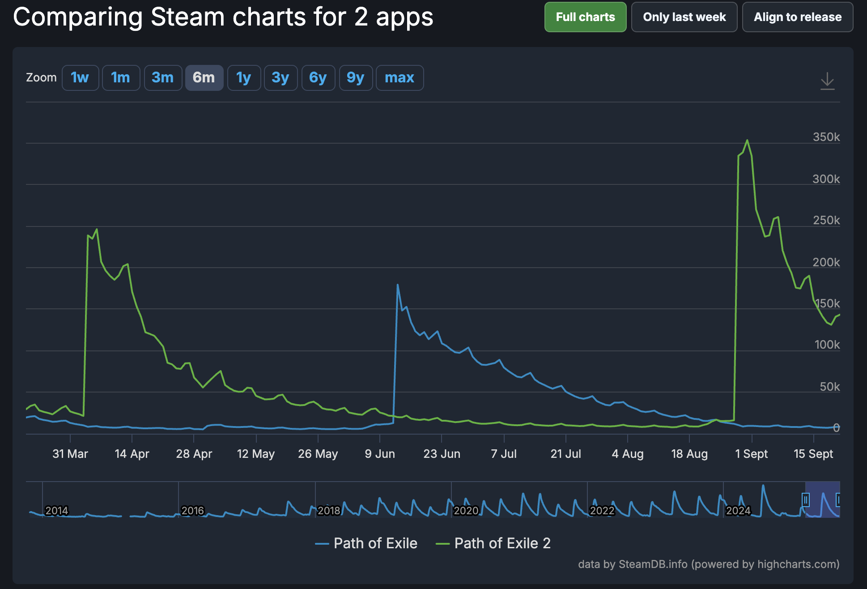The height and width of the screenshot is (589, 867).
Task: Click the 2020 marker in navigator
Action: [x=466, y=511]
